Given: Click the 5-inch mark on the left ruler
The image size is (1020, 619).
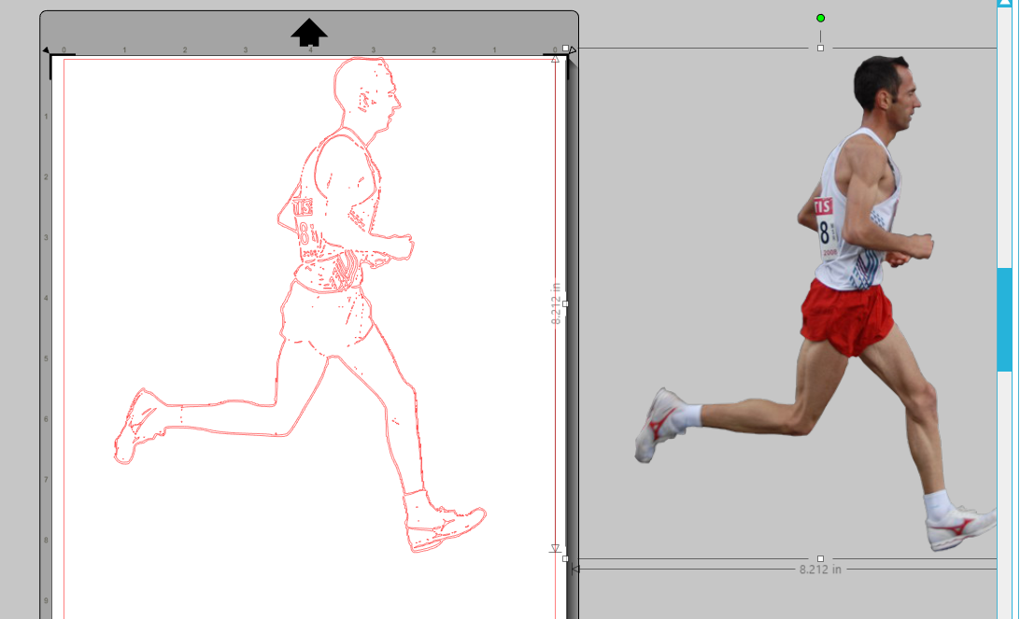Looking at the screenshot, I should (x=44, y=358).
